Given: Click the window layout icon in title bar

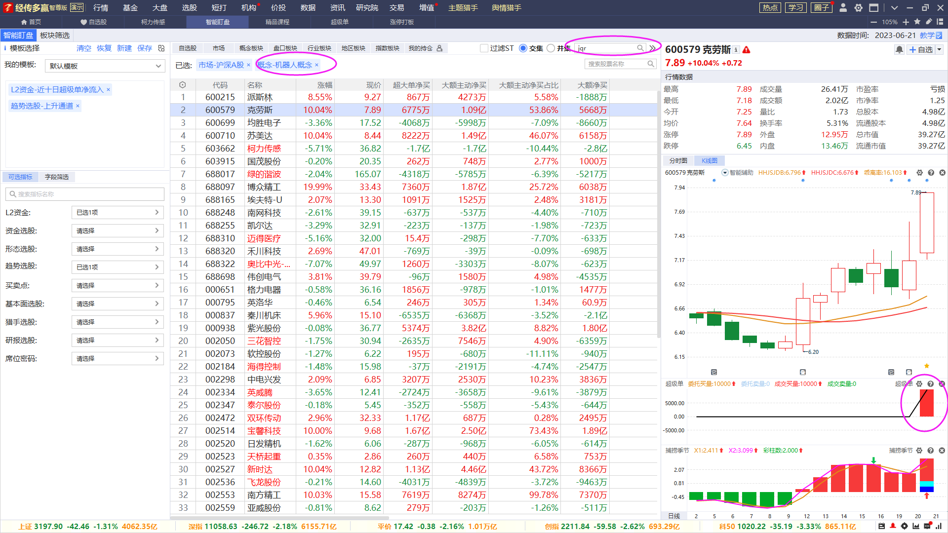Looking at the screenshot, I should 874,7.
